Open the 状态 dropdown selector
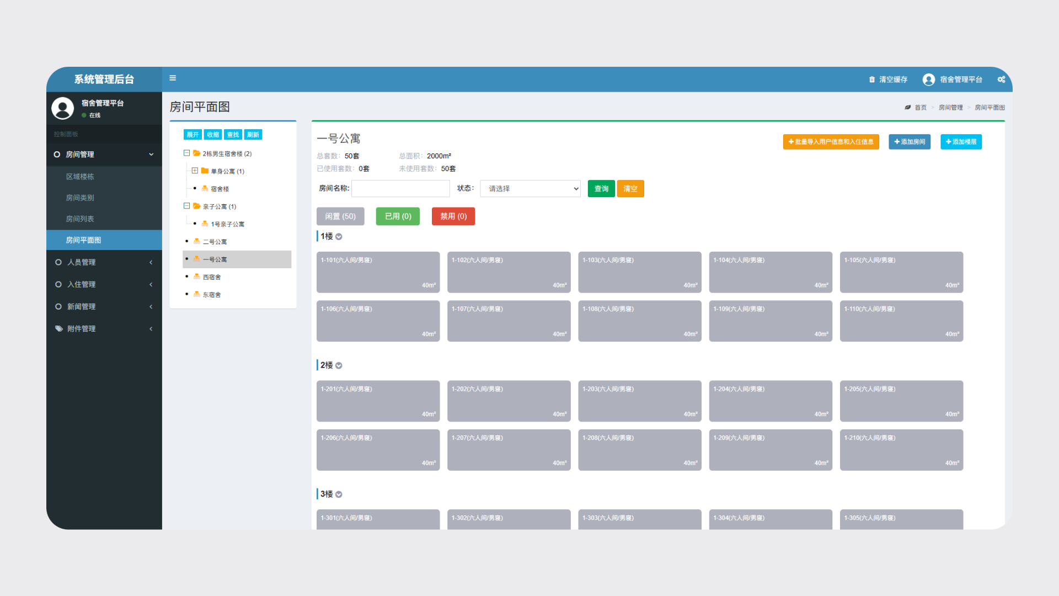 click(530, 189)
